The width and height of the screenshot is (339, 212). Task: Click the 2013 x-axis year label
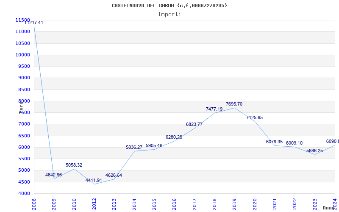click(114, 204)
